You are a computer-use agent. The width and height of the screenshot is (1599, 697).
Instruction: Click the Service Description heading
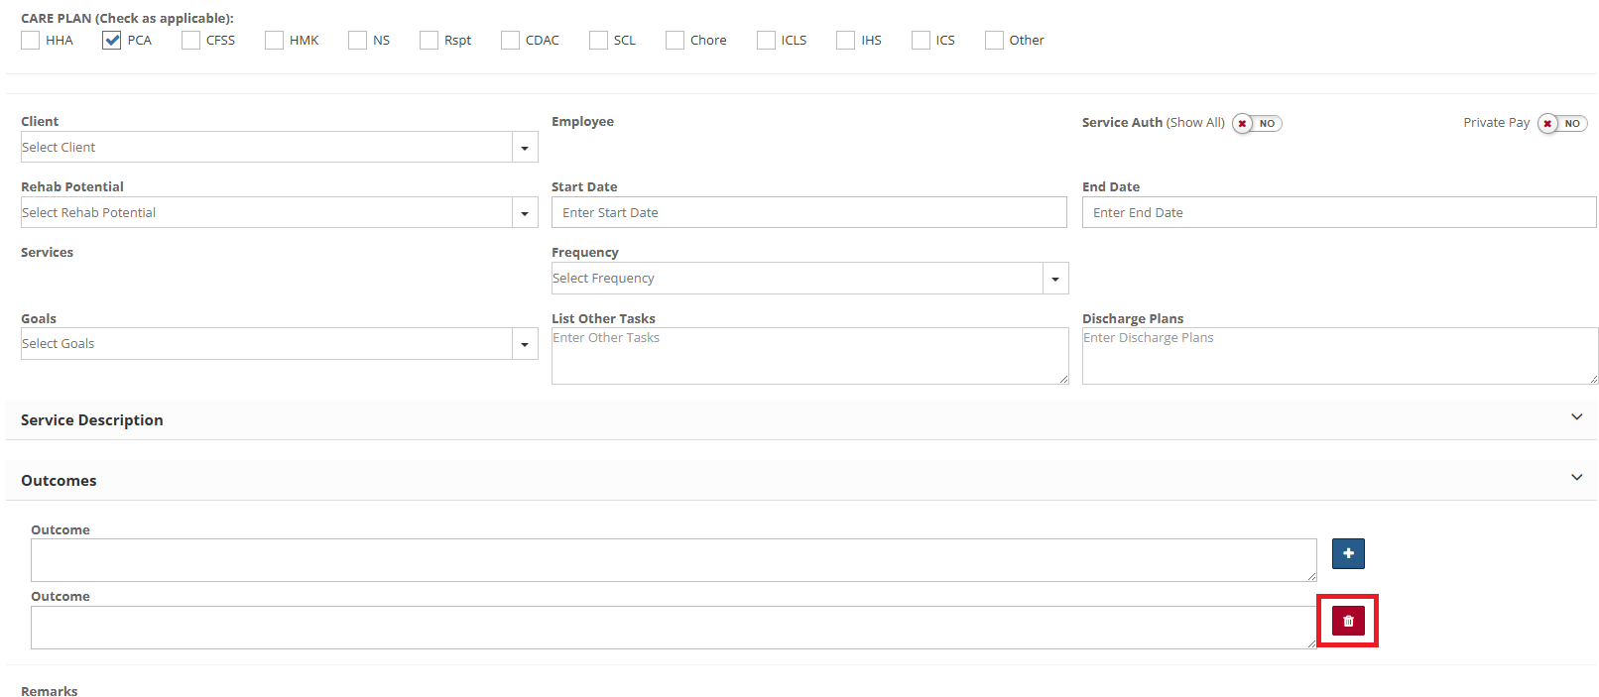click(92, 420)
